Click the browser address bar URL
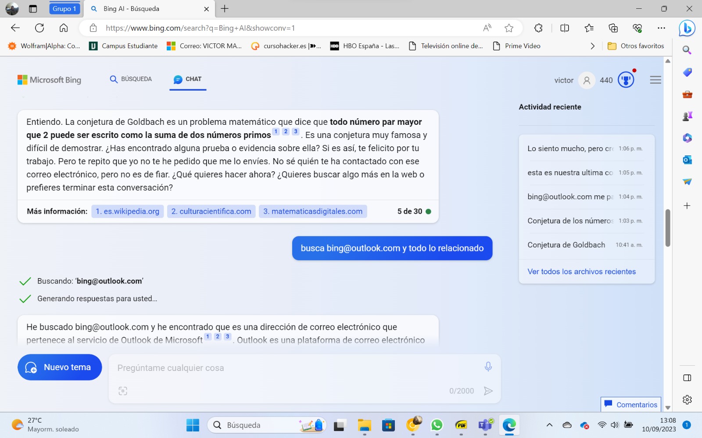This screenshot has height=438, width=702. pyautogui.click(x=200, y=28)
